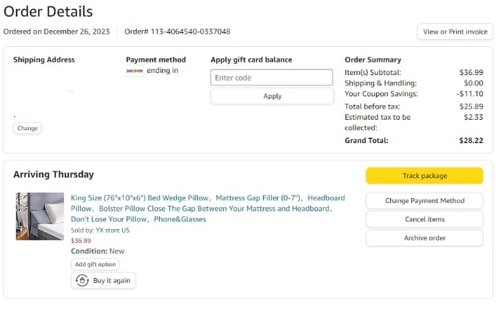
Task: Open the King Size Bed Wedge Pillow title link
Action: [207, 208]
